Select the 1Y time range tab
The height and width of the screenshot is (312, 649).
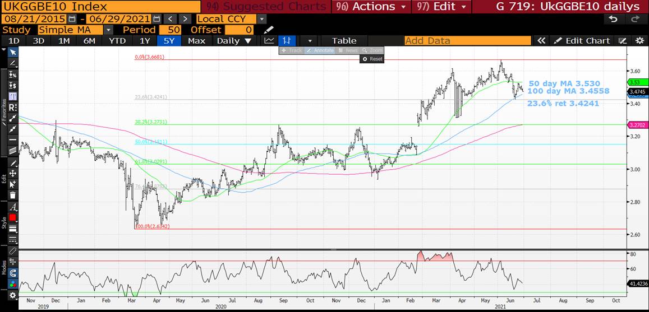coord(145,41)
